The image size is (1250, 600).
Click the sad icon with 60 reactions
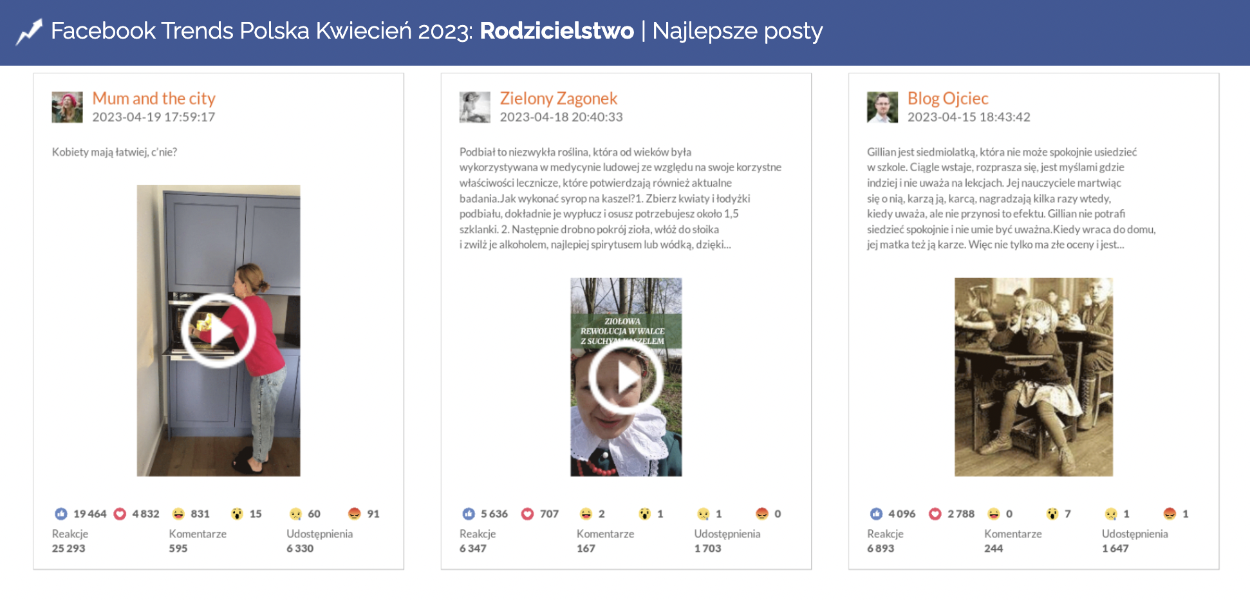pyautogui.click(x=295, y=514)
